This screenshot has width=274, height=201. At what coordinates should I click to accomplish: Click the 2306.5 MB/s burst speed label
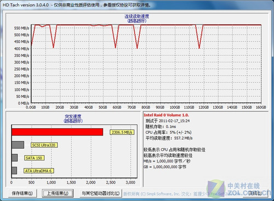pos(122,132)
